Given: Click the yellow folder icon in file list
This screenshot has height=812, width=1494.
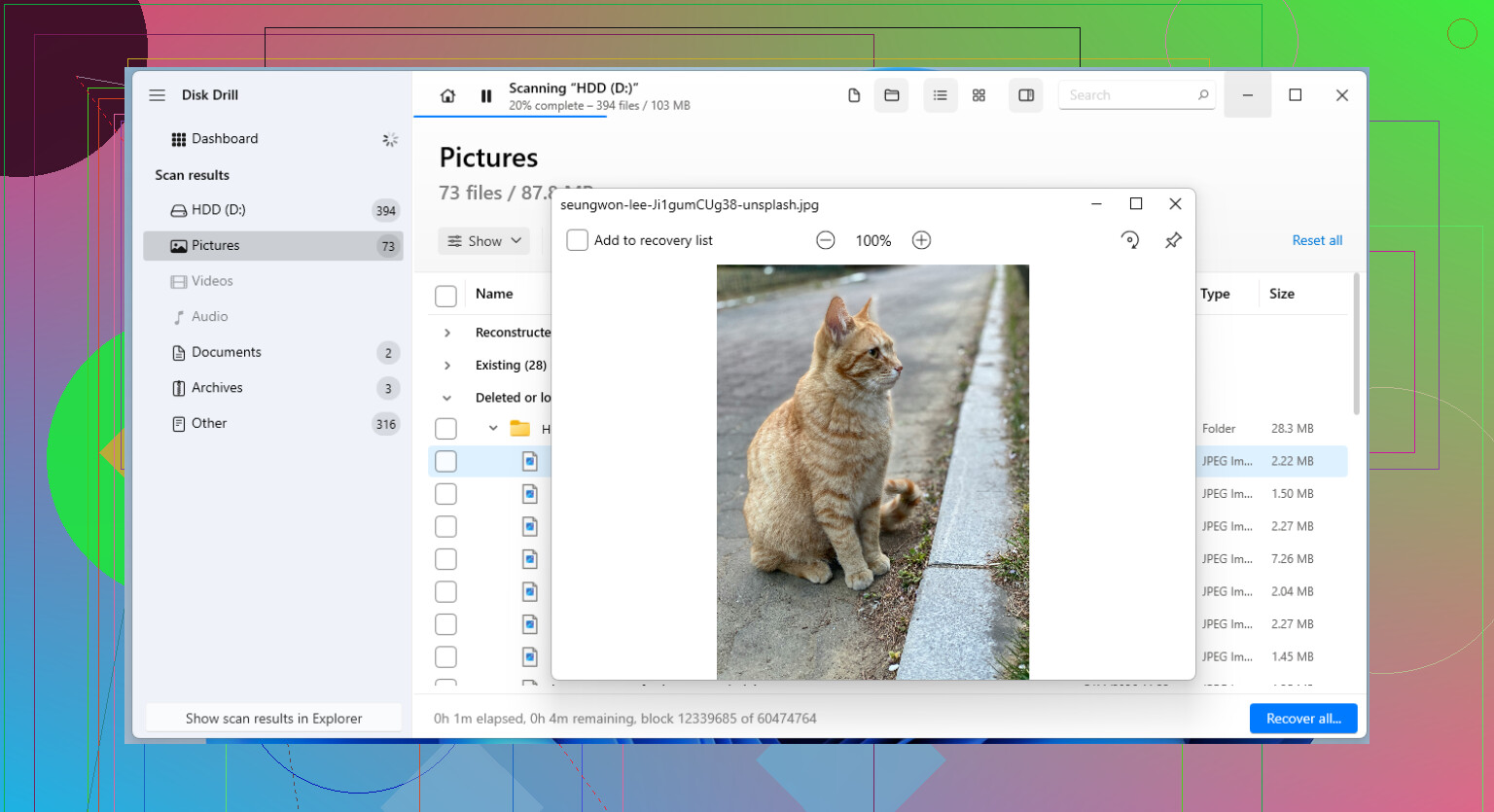Looking at the screenshot, I should (520, 429).
